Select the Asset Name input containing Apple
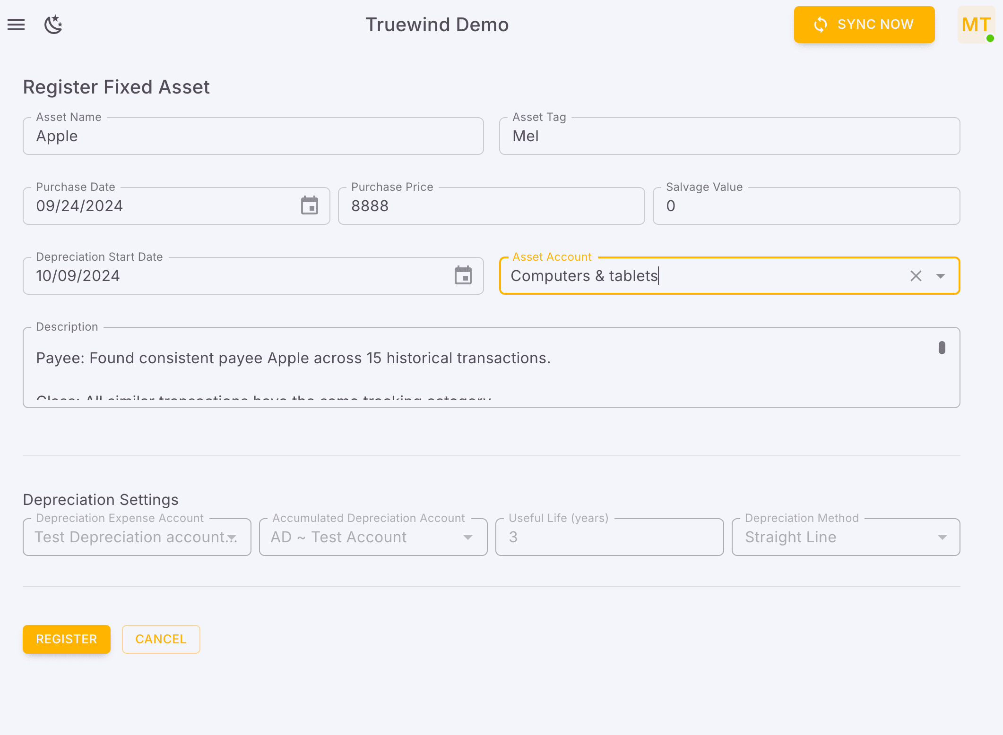Viewport: 1003px width, 735px height. [253, 136]
